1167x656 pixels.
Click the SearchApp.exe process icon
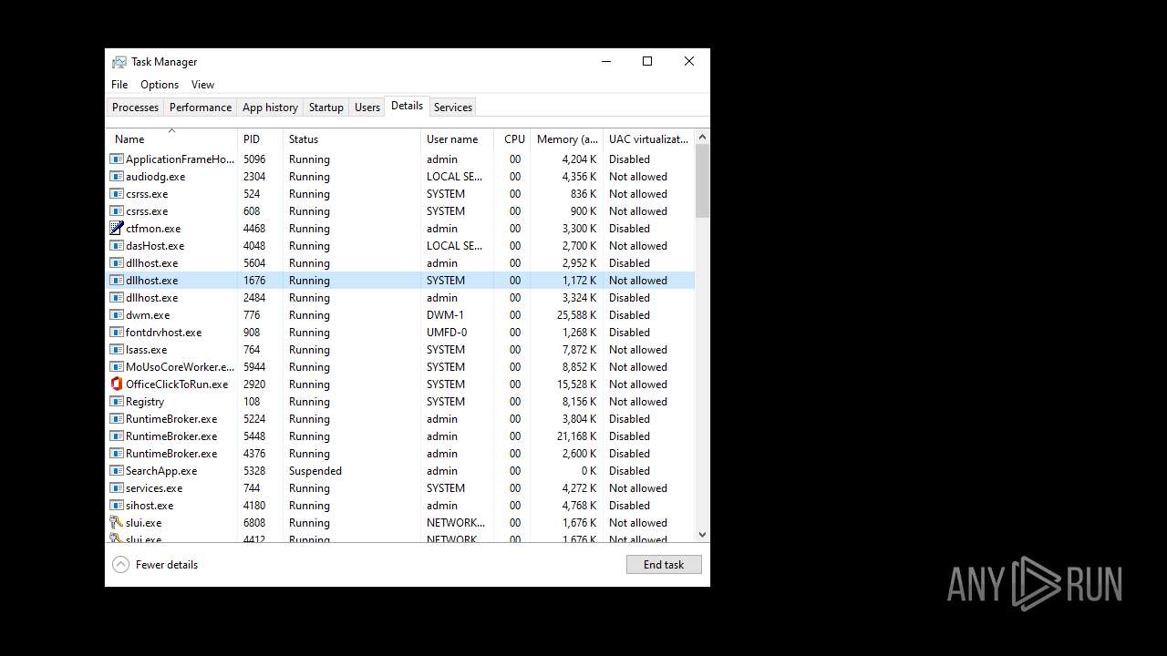[117, 471]
